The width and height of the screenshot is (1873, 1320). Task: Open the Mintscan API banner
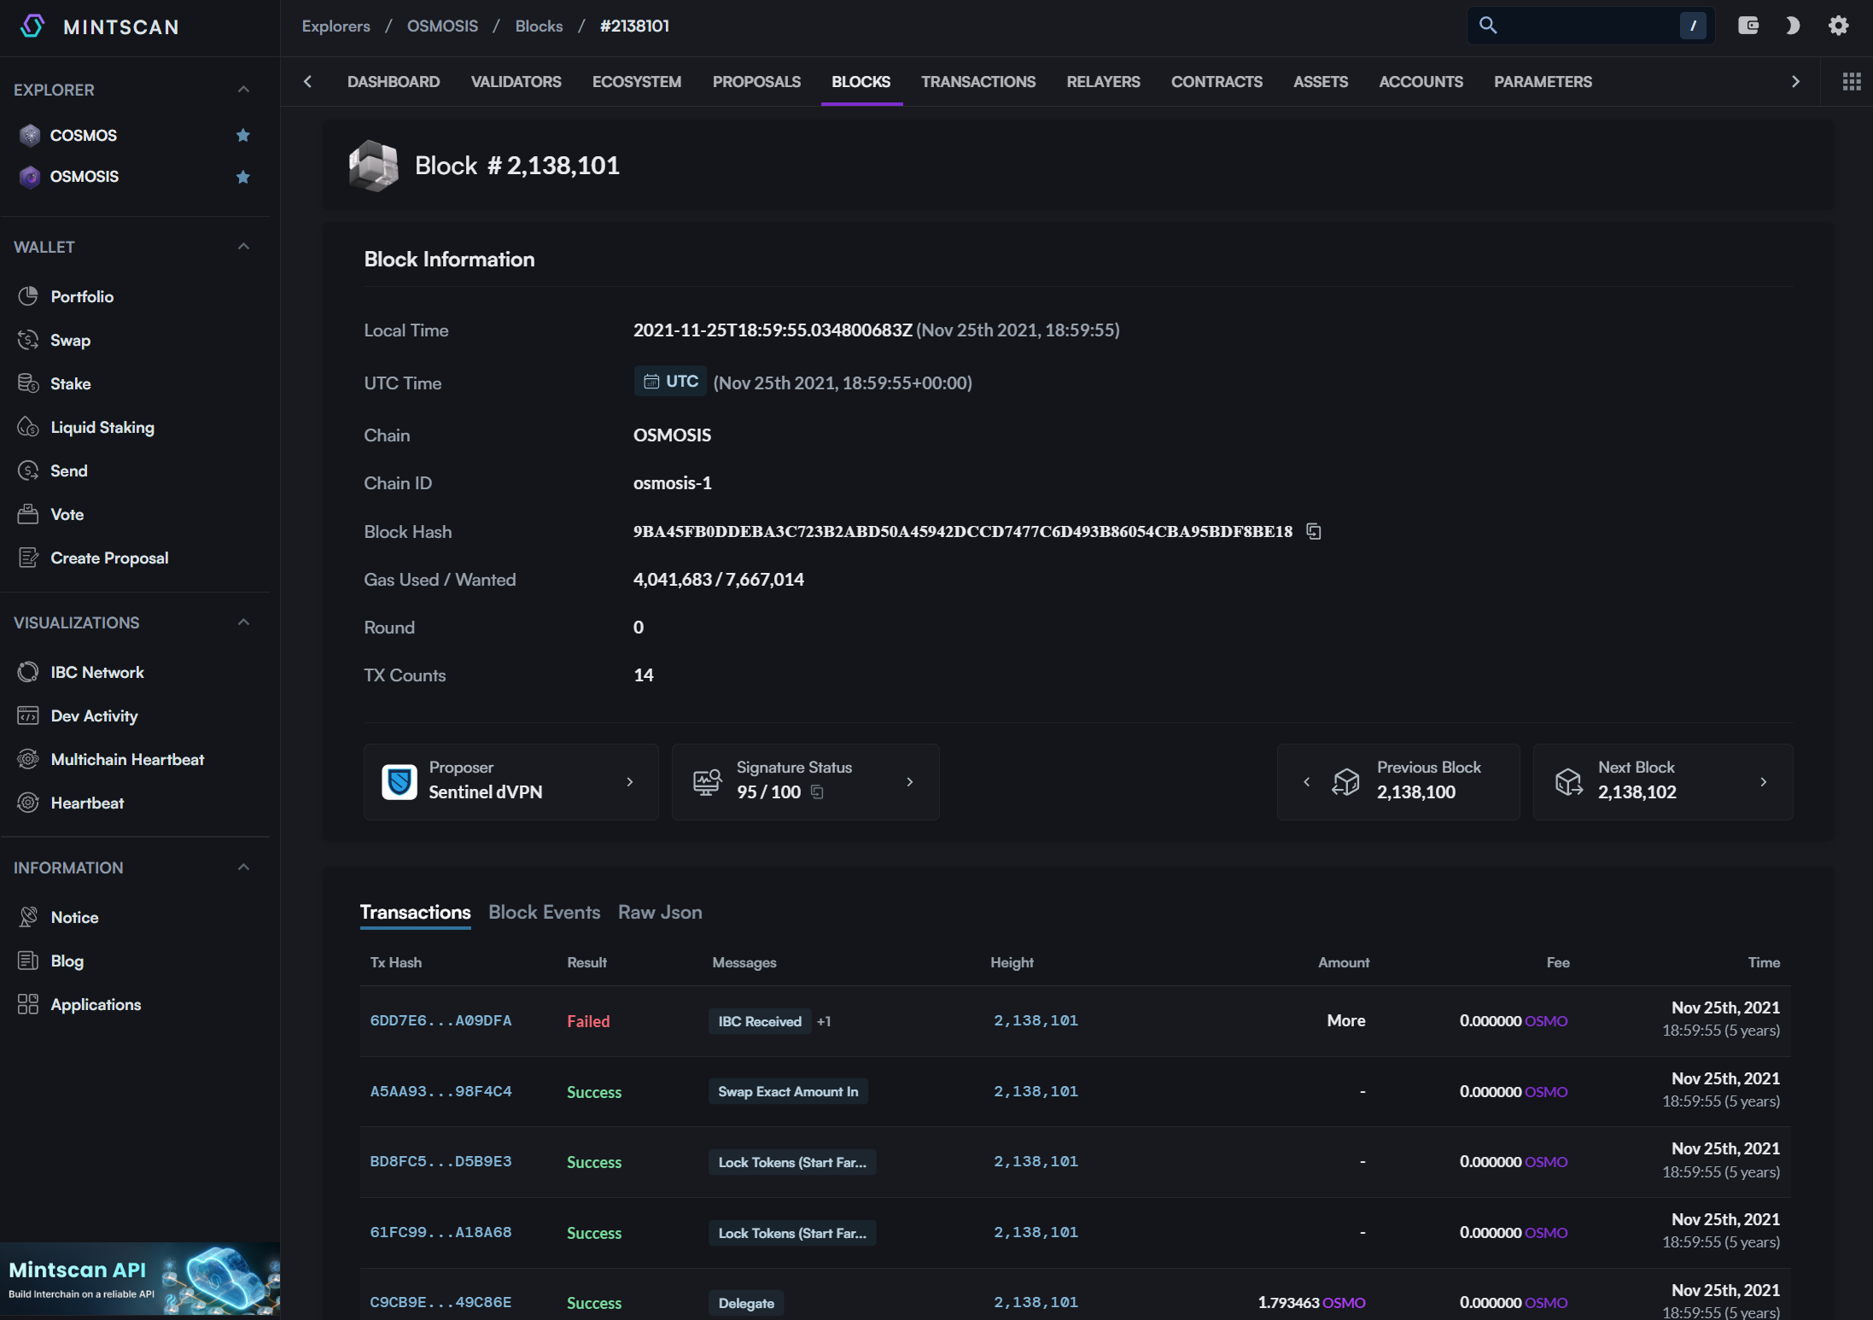140,1278
